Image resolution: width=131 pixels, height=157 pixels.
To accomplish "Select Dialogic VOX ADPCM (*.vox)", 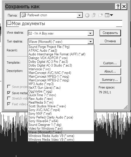I will tap(61, 58).
